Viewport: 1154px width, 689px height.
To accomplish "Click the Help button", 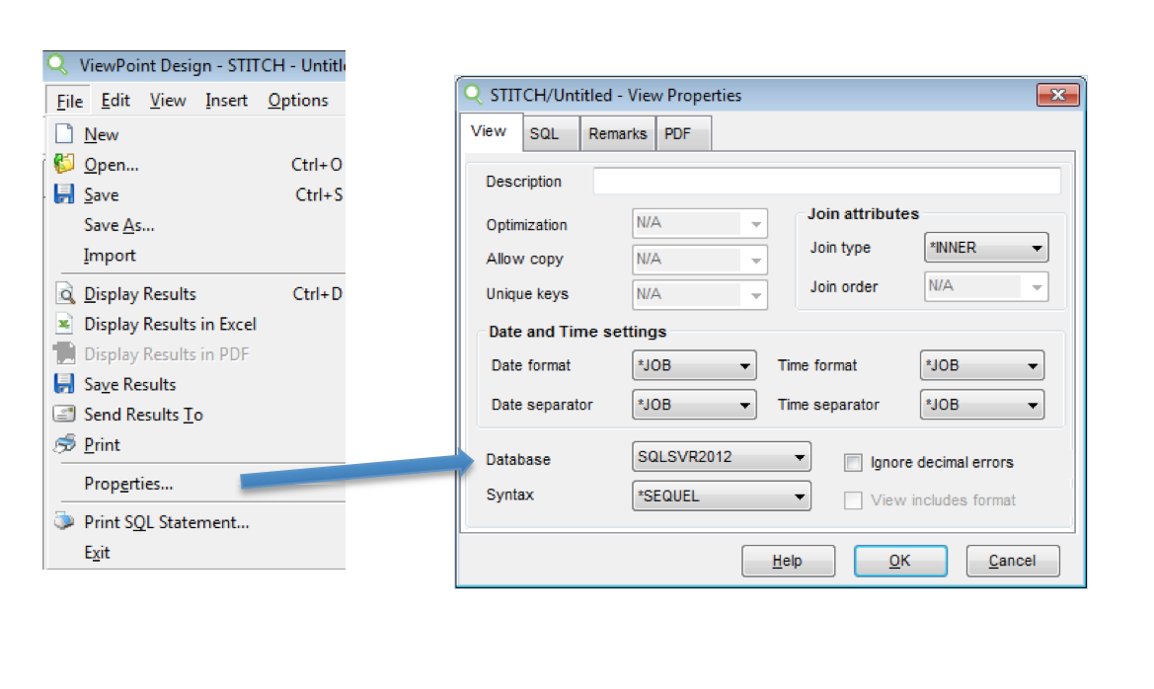I will point(788,560).
